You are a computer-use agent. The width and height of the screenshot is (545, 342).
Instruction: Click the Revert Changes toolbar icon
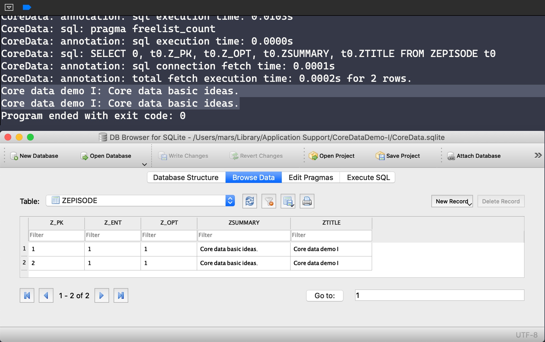click(x=234, y=156)
